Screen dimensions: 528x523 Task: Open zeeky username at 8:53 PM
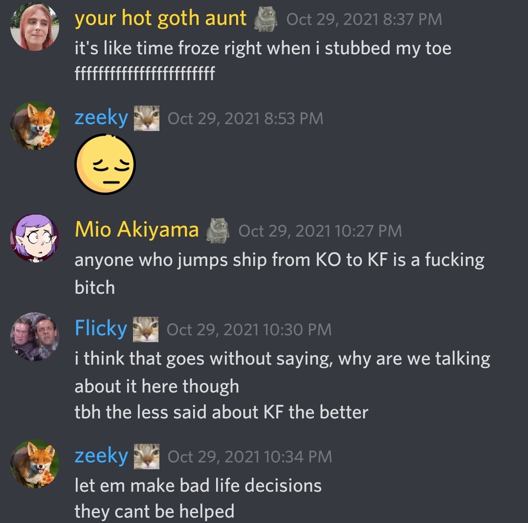point(101,118)
